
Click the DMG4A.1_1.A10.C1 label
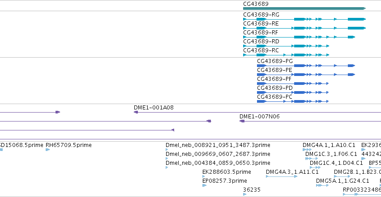[x=329, y=145]
